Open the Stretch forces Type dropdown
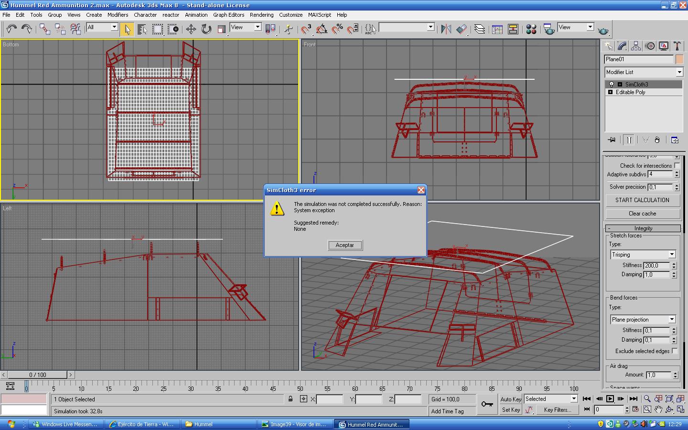This screenshot has width=688, height=430. [x=643, y=255]
